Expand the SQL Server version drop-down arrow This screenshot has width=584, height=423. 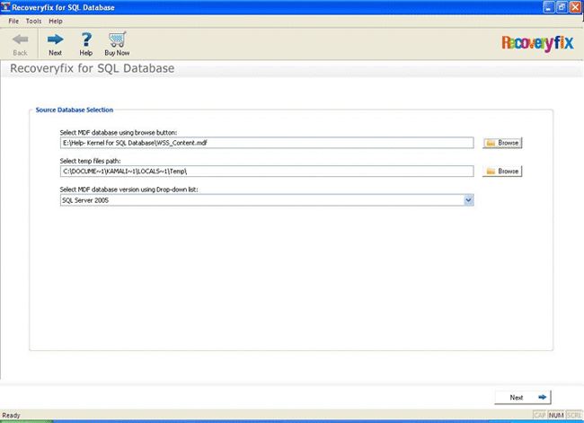(x=468, y=199)
